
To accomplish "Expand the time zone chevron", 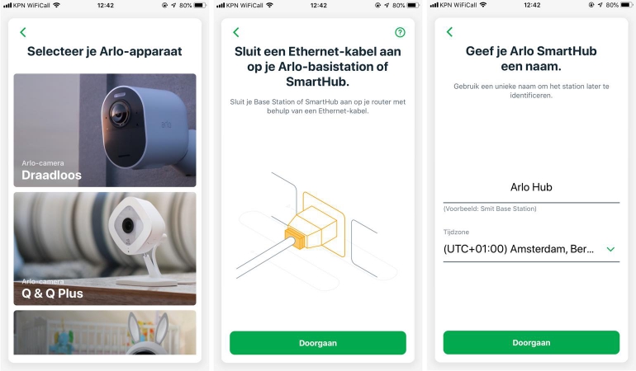I will click(x=610, y=249).
